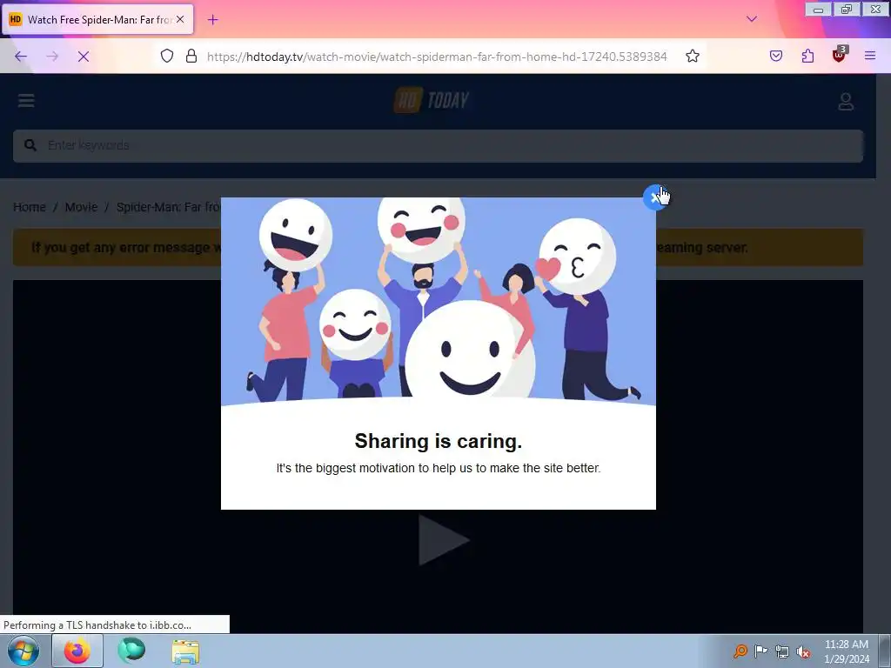Open Action Center flag tray icon

(x=760, y=651)
